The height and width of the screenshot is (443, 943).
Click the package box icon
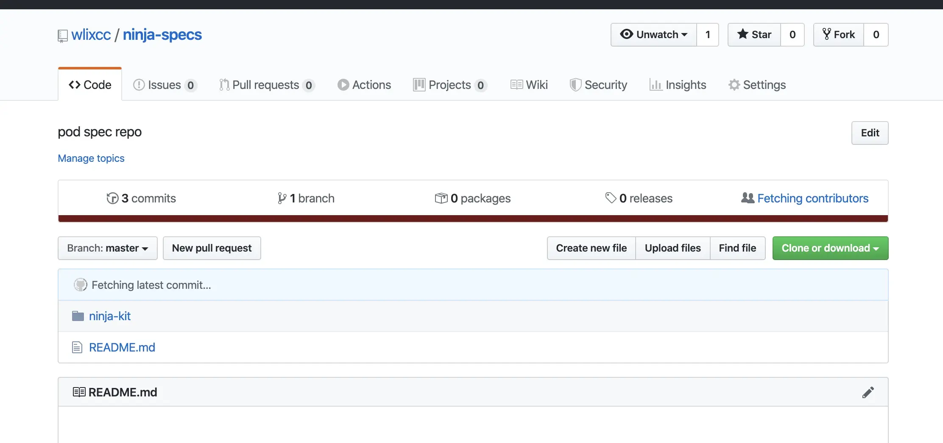pos(441,198)
